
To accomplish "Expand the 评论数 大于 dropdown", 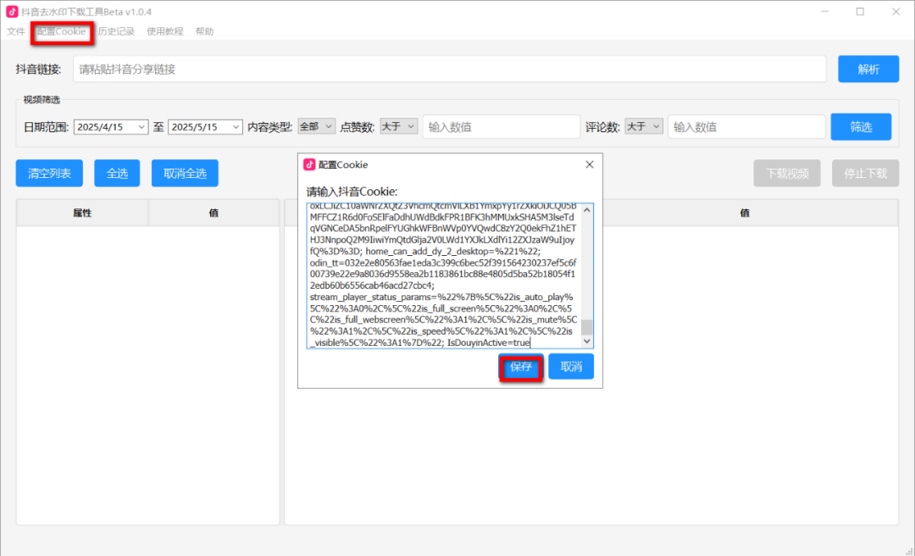I will click(x=644, y=126).
